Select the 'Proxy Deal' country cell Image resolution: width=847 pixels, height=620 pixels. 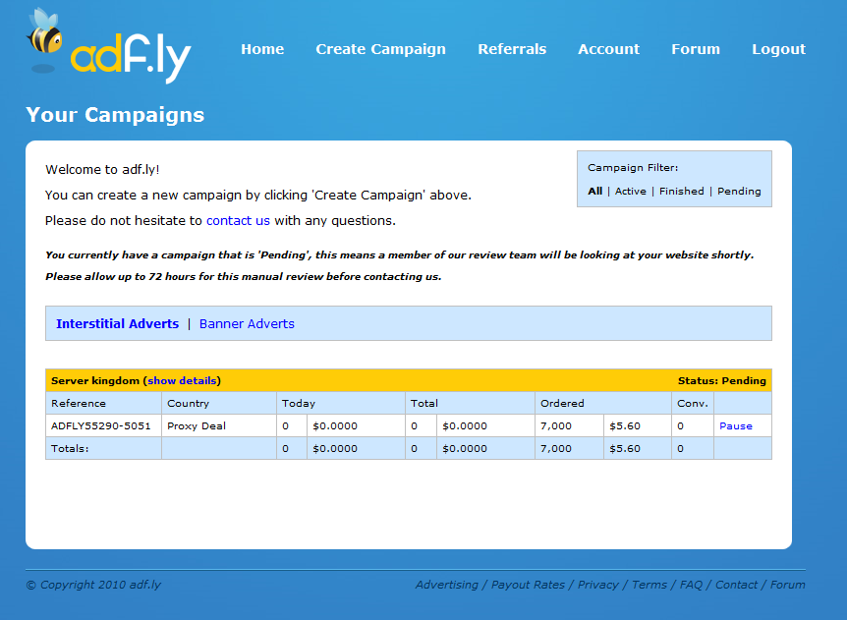click(x=219, y=426)
